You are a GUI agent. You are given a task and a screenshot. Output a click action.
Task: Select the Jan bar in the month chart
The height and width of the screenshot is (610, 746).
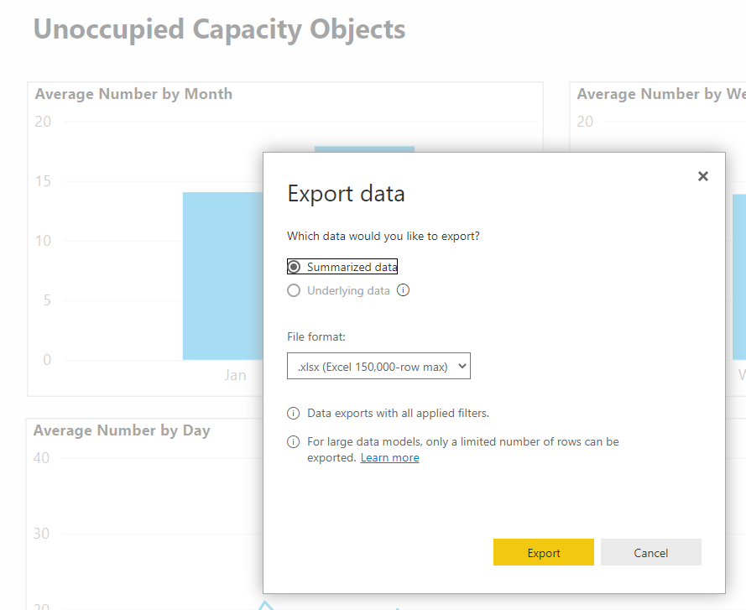click(x=222, y=277)
